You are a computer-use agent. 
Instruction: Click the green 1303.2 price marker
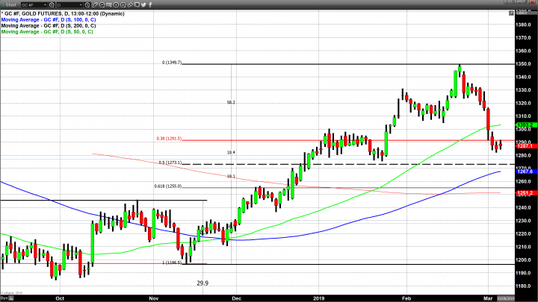coord(526,125)
